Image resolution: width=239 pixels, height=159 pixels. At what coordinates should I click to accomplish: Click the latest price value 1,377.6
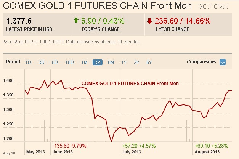(x=18, y=21)
